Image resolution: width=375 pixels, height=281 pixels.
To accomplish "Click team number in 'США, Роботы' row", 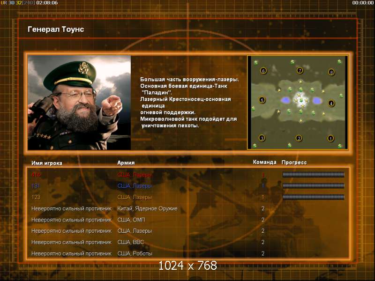I will coord(263,253).
